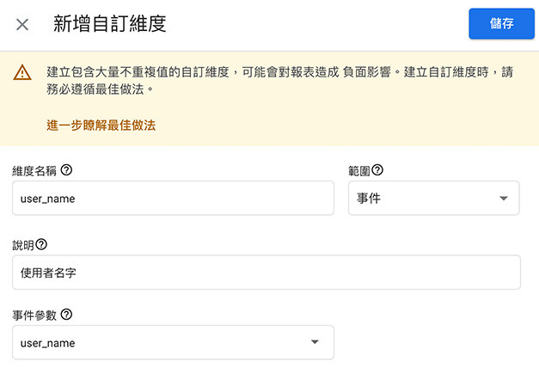Click the yellow warning banner text
539x386 pixels.
279,81
